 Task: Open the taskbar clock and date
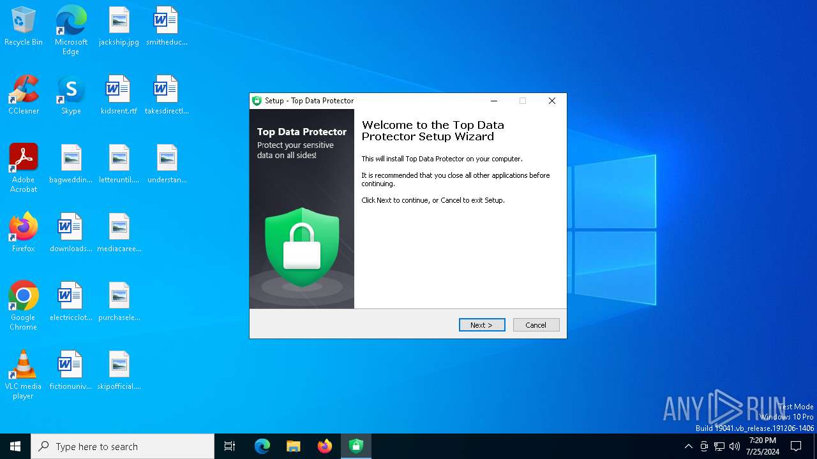[763, 446]
